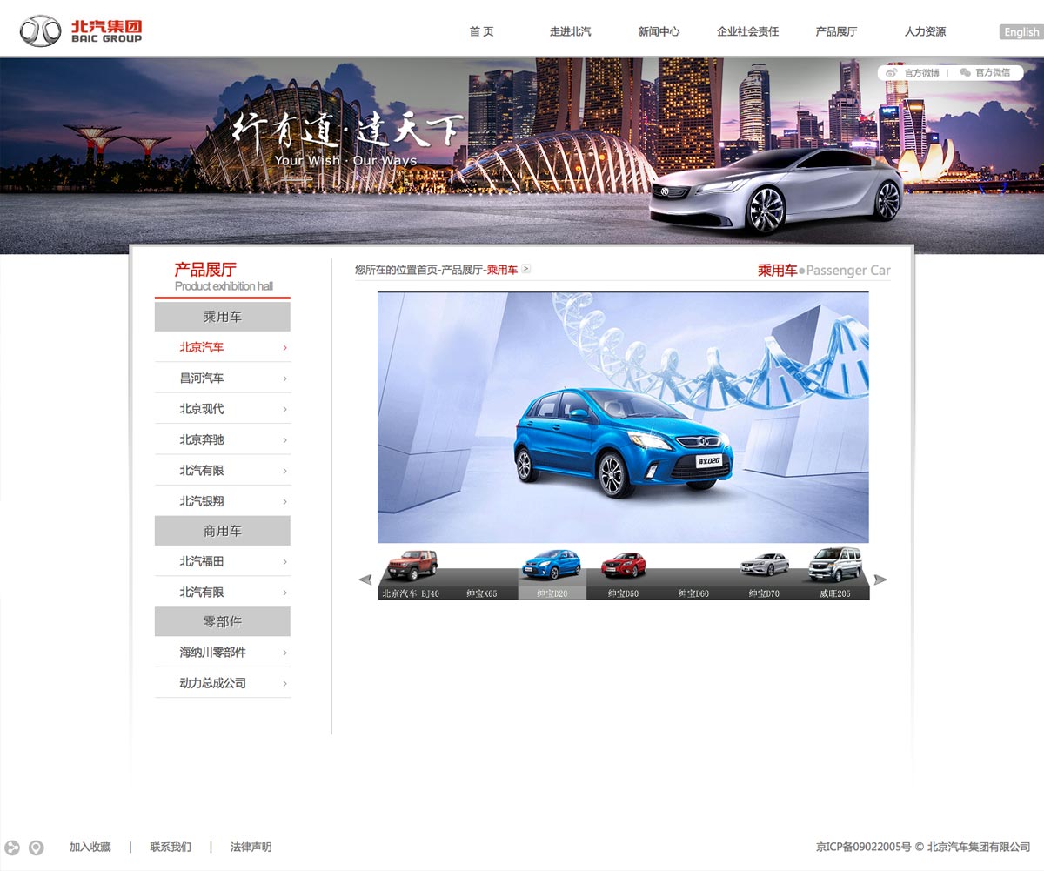The height and width of the screenshot is (871, 1044).
Task: Click 首页-产品展厅 breadcrumb text
Action: click(448, 270)
